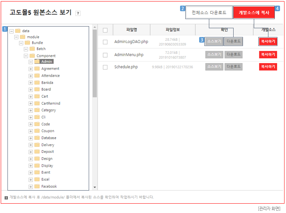Toggle the select-all checkbox in table header
Viewport: 286px width, 213px height.
coord(105,30)
